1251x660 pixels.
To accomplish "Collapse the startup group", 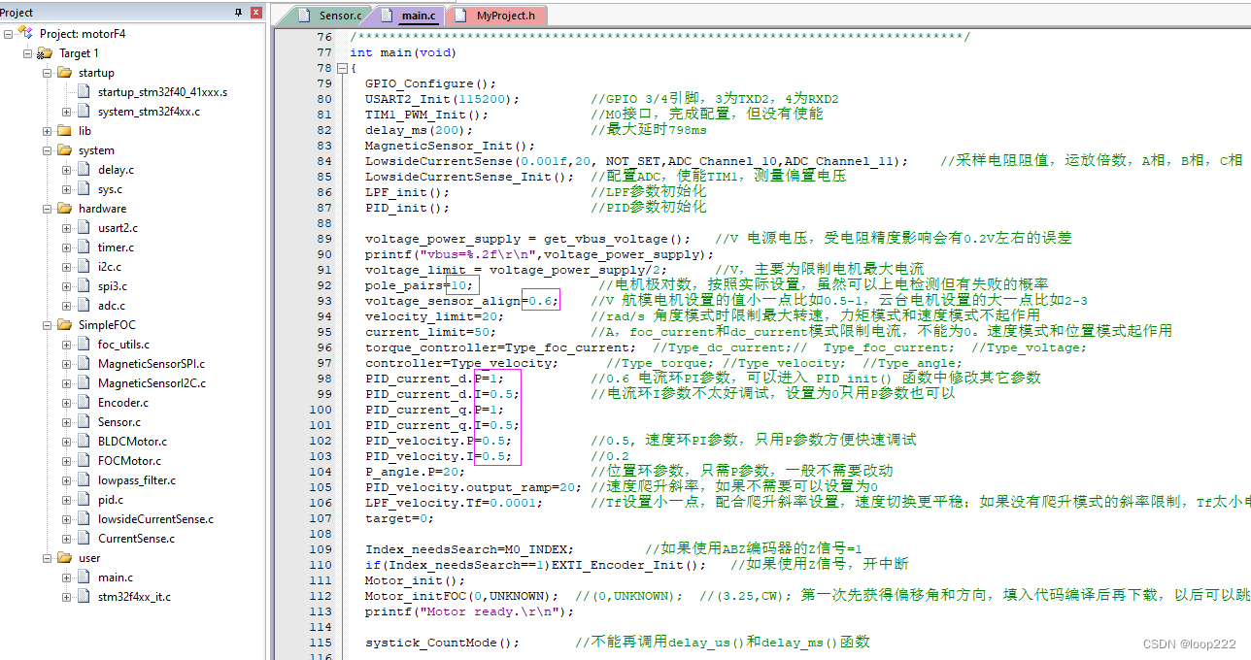I will (48, 73).
